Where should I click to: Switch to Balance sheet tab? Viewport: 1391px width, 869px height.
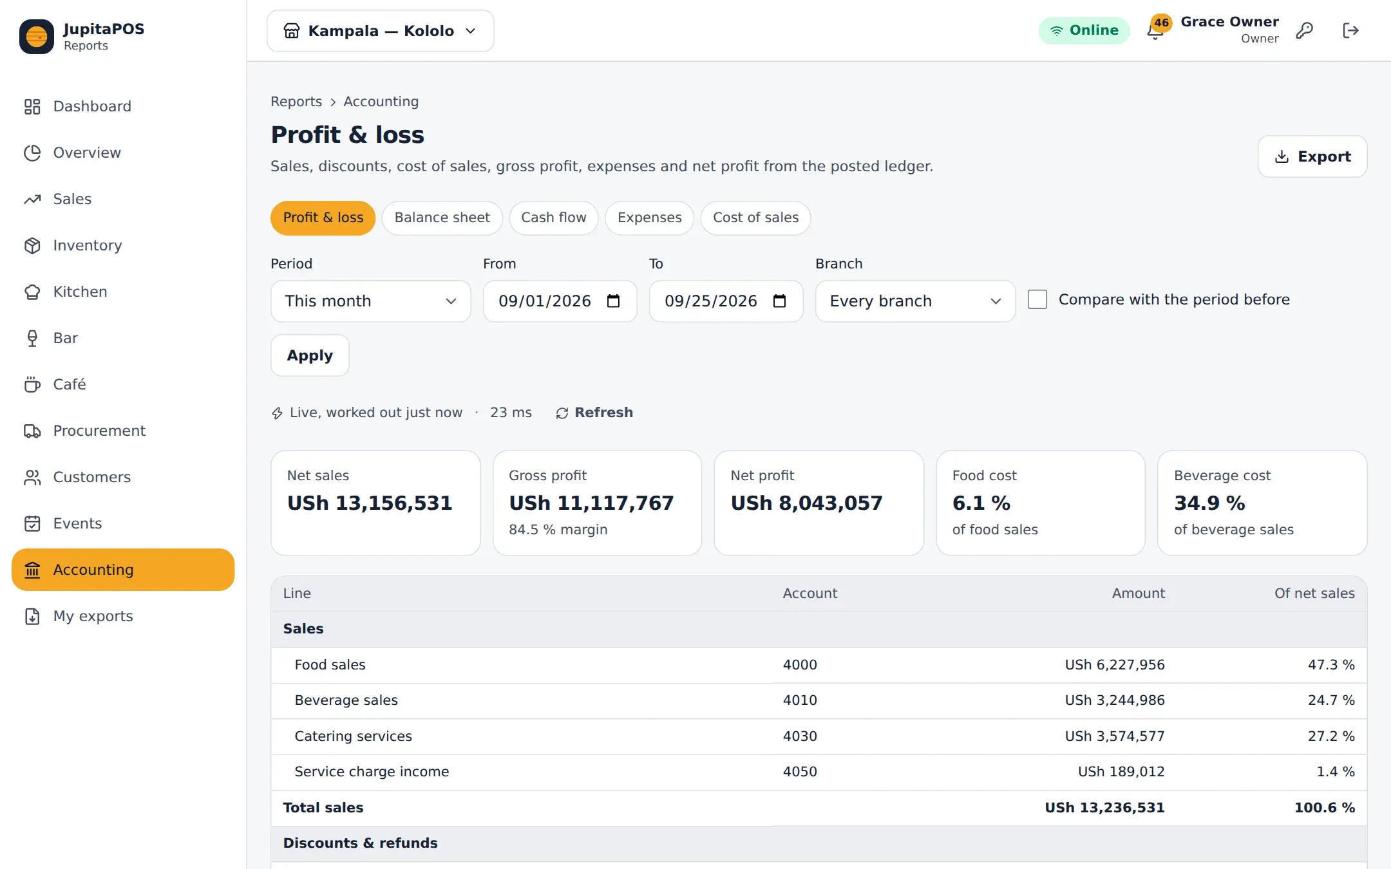442,218
